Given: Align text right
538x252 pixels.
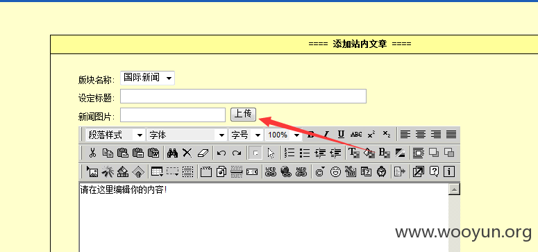Looking at the screenshot, I should (x=436, y=134).
